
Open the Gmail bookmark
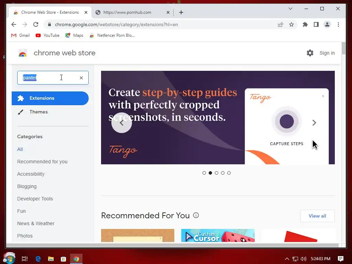pos(20,35)
